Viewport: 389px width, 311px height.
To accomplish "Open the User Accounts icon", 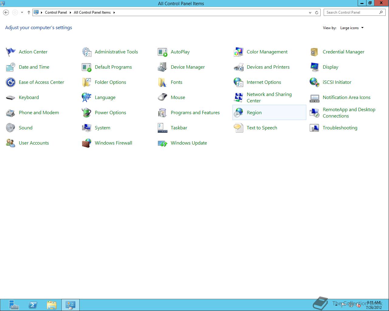I will tap(11, 143).
